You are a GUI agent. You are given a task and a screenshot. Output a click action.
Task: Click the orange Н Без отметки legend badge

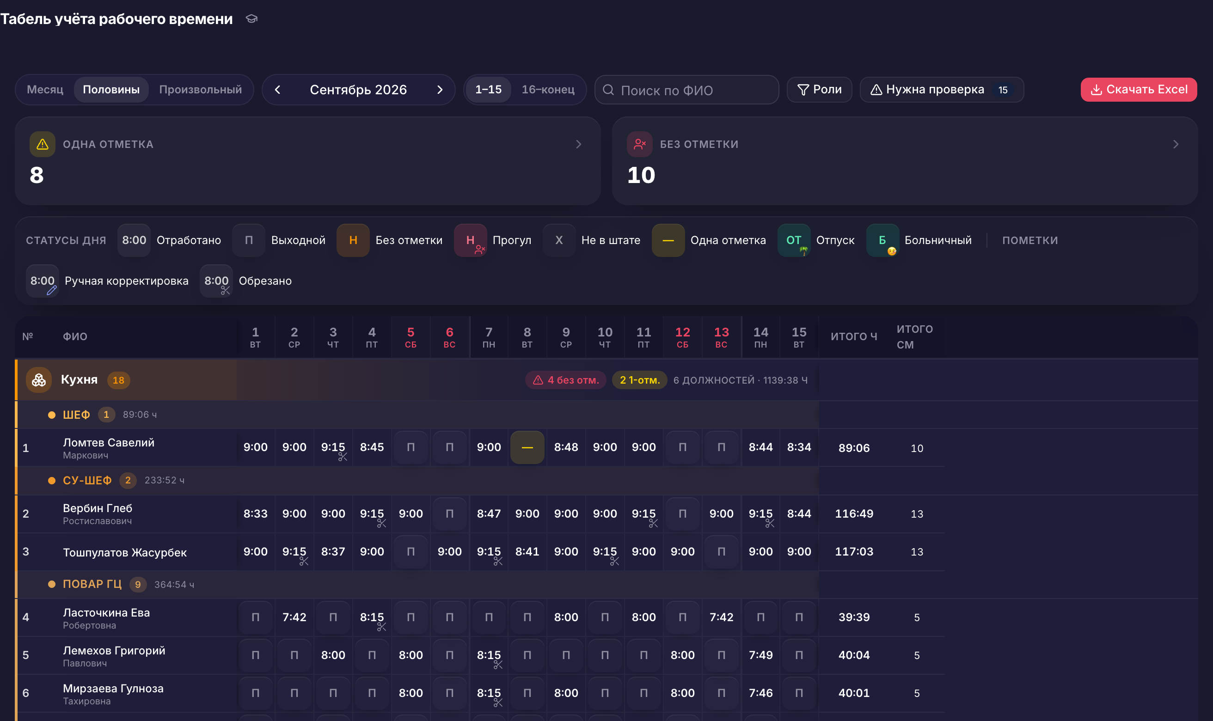[x=353, y=240]
